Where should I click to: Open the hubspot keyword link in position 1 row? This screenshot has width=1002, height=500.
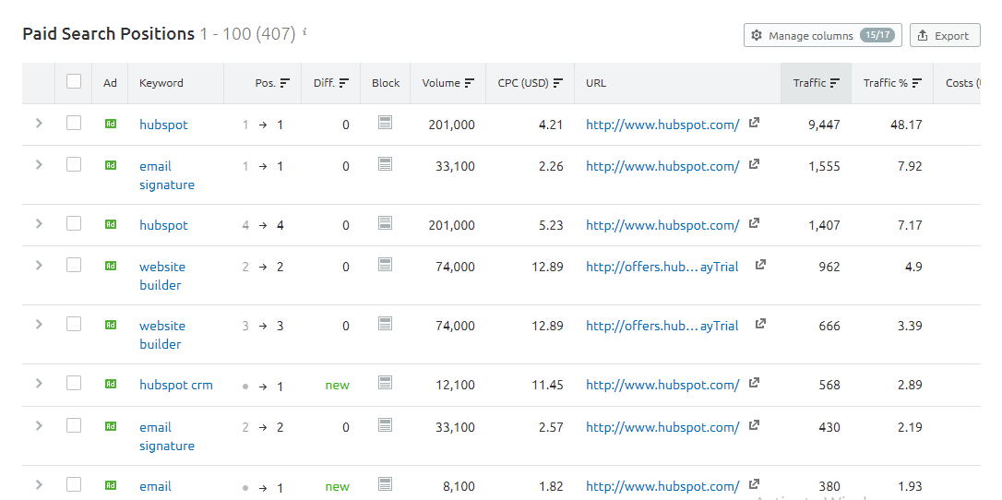point(163,125)
